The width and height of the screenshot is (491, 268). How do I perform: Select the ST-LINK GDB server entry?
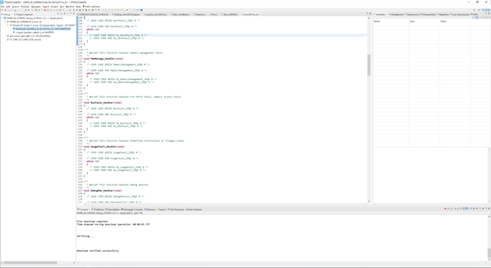pyautogui.click(x=24, y=40)
